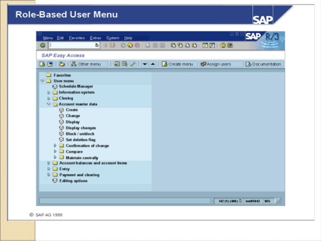The width and height of the screenshot is (321, 241).
Task: Select the Block / unblock transaction
Action: pyautogui.click(x=77, y=134)
